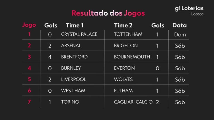214x120 pixels.
Task: Click the Jogo column header
Action: 29,25
